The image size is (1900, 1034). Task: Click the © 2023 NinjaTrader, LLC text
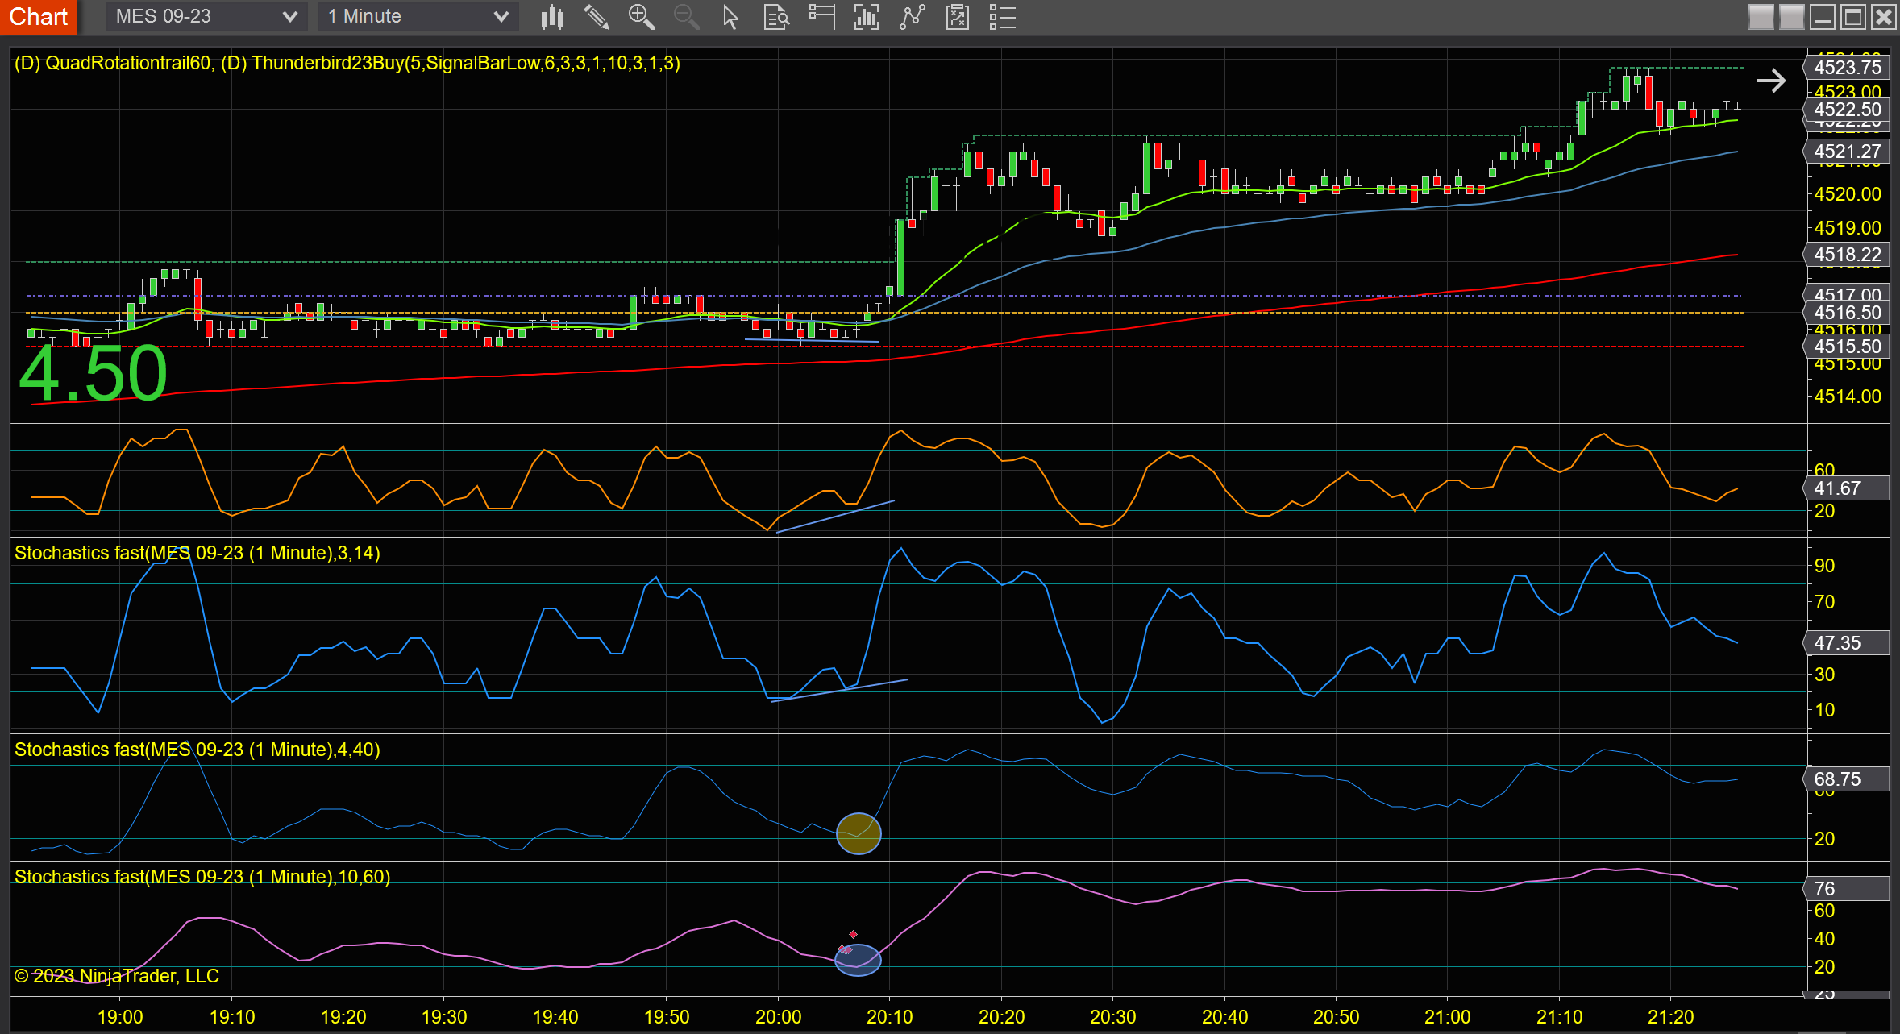click(x=117, y=976)
